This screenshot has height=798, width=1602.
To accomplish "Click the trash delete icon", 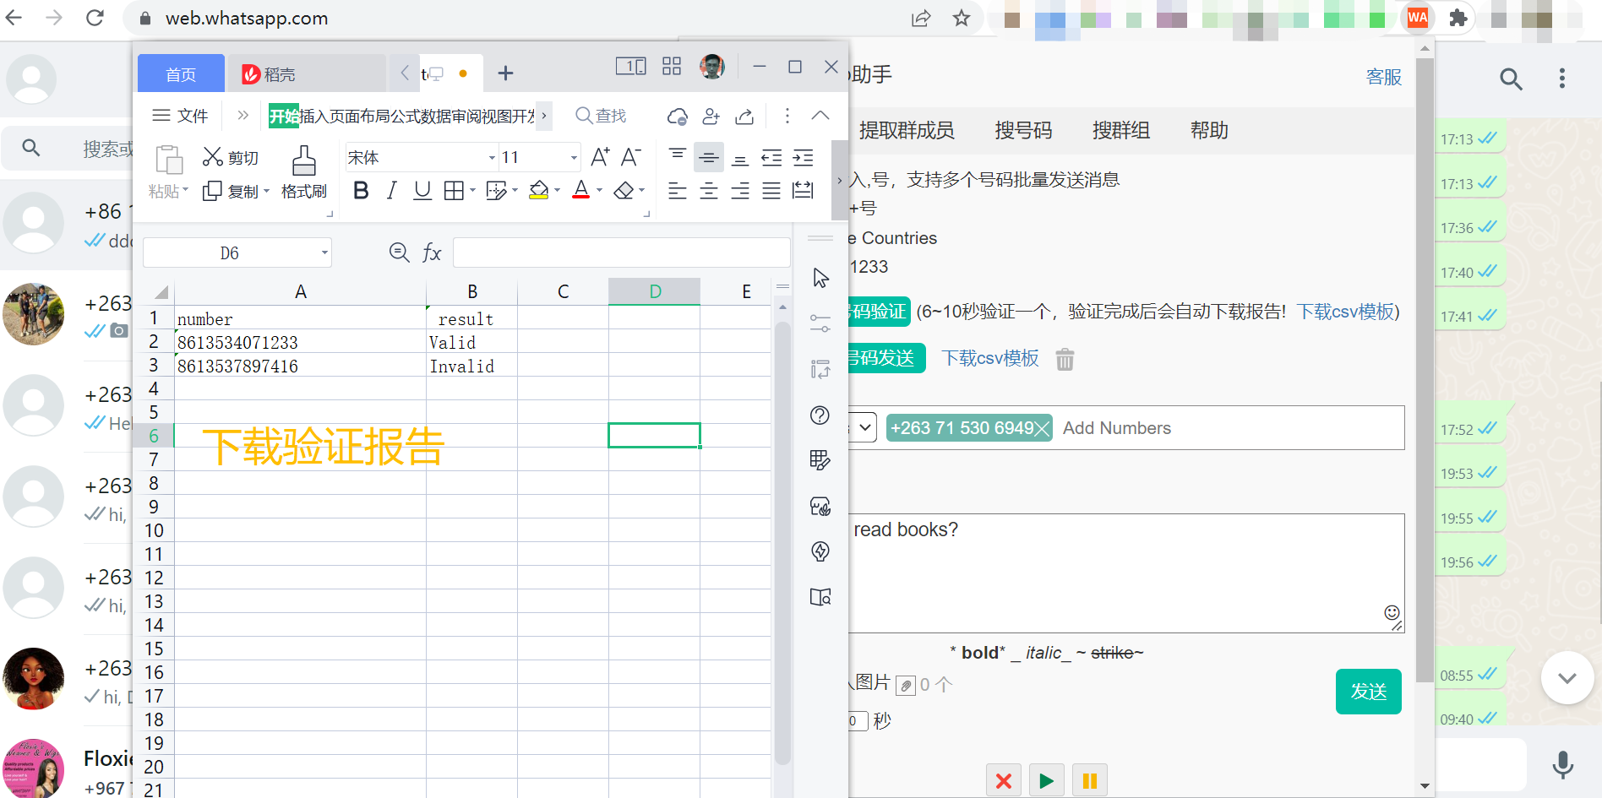I will pos(1065,359).
